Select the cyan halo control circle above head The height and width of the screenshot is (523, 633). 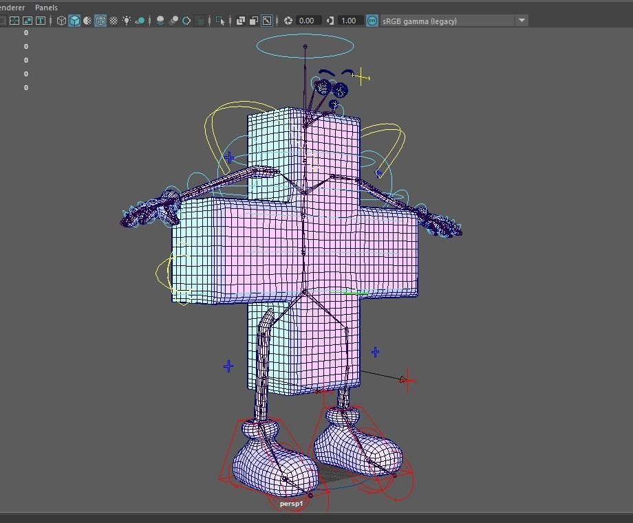pos(305,46)
